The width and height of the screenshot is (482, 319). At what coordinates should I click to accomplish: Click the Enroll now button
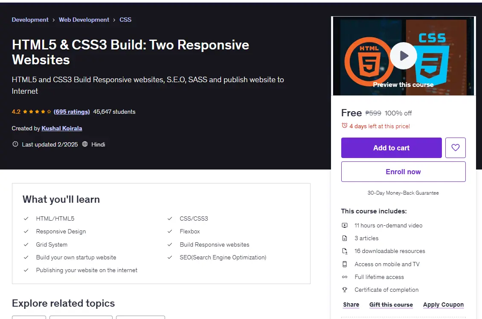[x=404, y=172]
